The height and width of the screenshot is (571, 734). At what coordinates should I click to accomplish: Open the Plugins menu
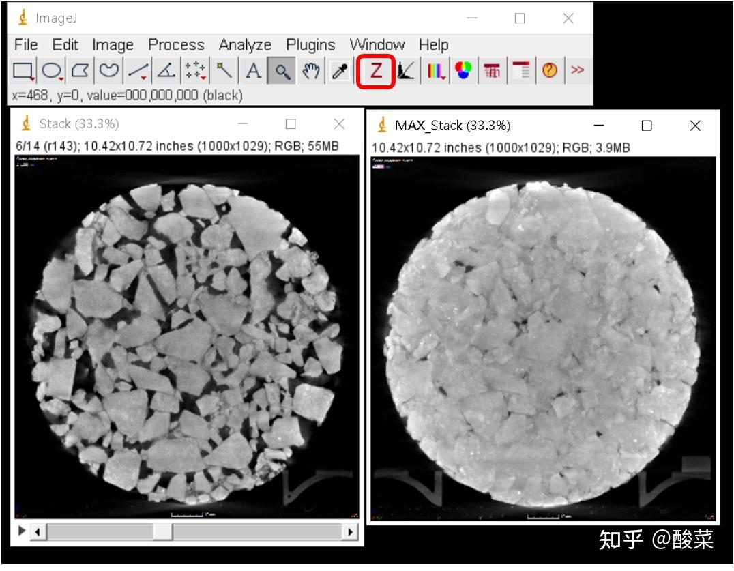310,45
